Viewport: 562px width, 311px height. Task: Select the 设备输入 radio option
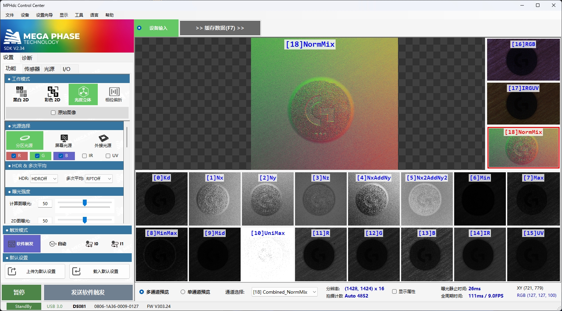tap(139, 28)
